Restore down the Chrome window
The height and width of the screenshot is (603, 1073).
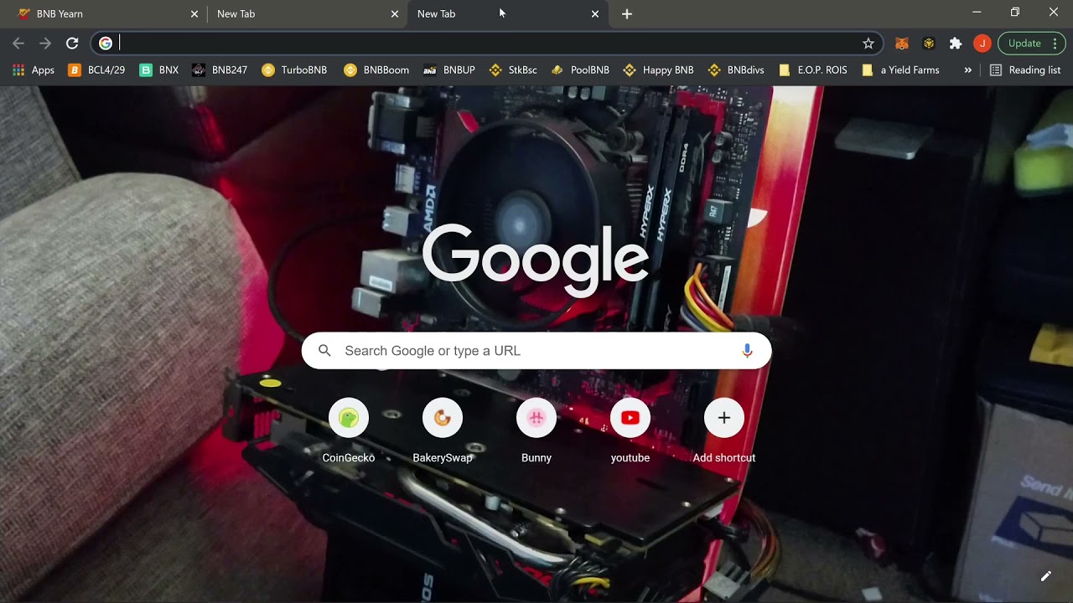[x=1015, y=13]
